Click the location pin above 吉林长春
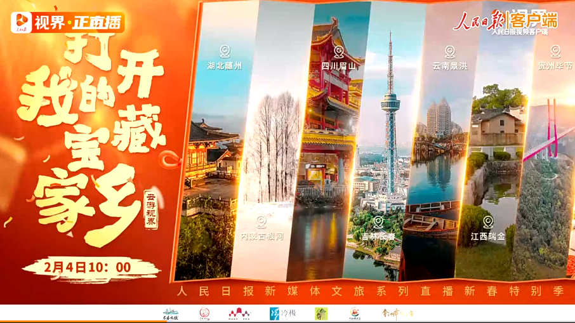Screen dimensions: 575x323 378,221
